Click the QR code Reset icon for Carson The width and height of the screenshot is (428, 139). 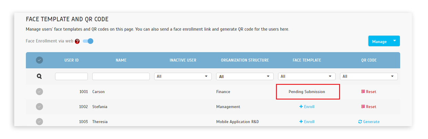pos(363,92)
